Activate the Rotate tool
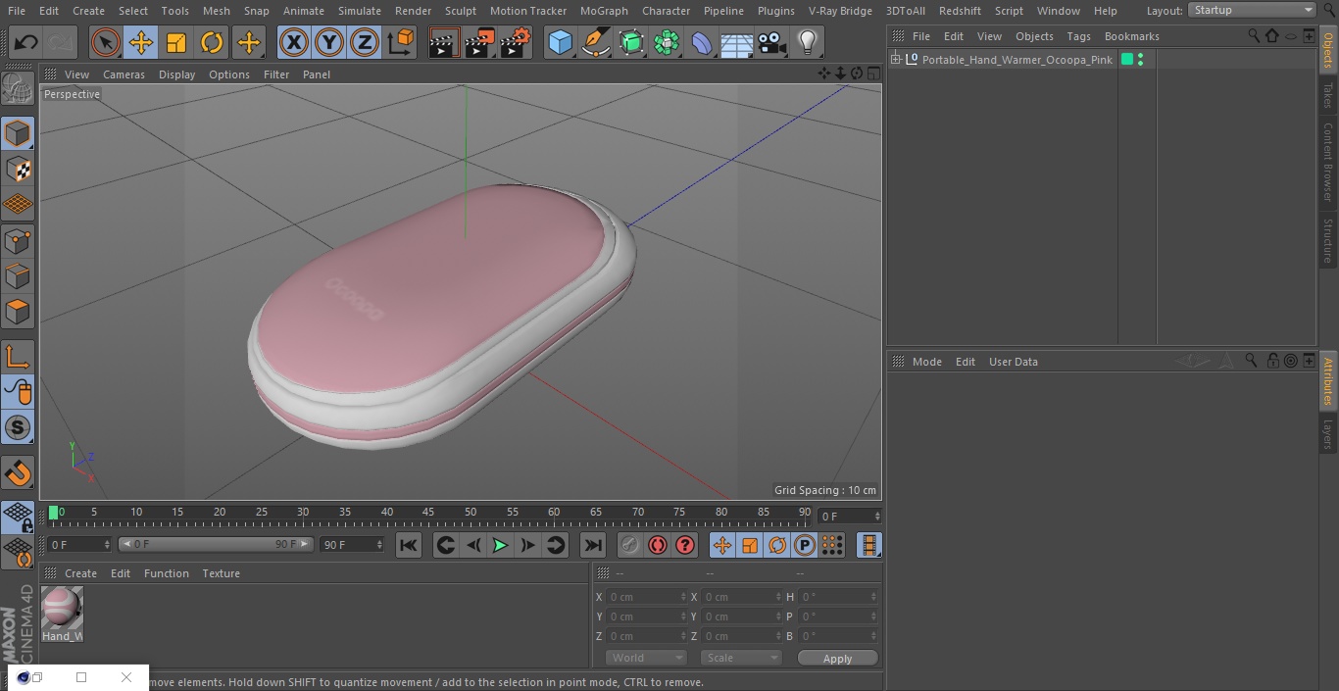Screen dimensions: 1339x691 (212, 42)
